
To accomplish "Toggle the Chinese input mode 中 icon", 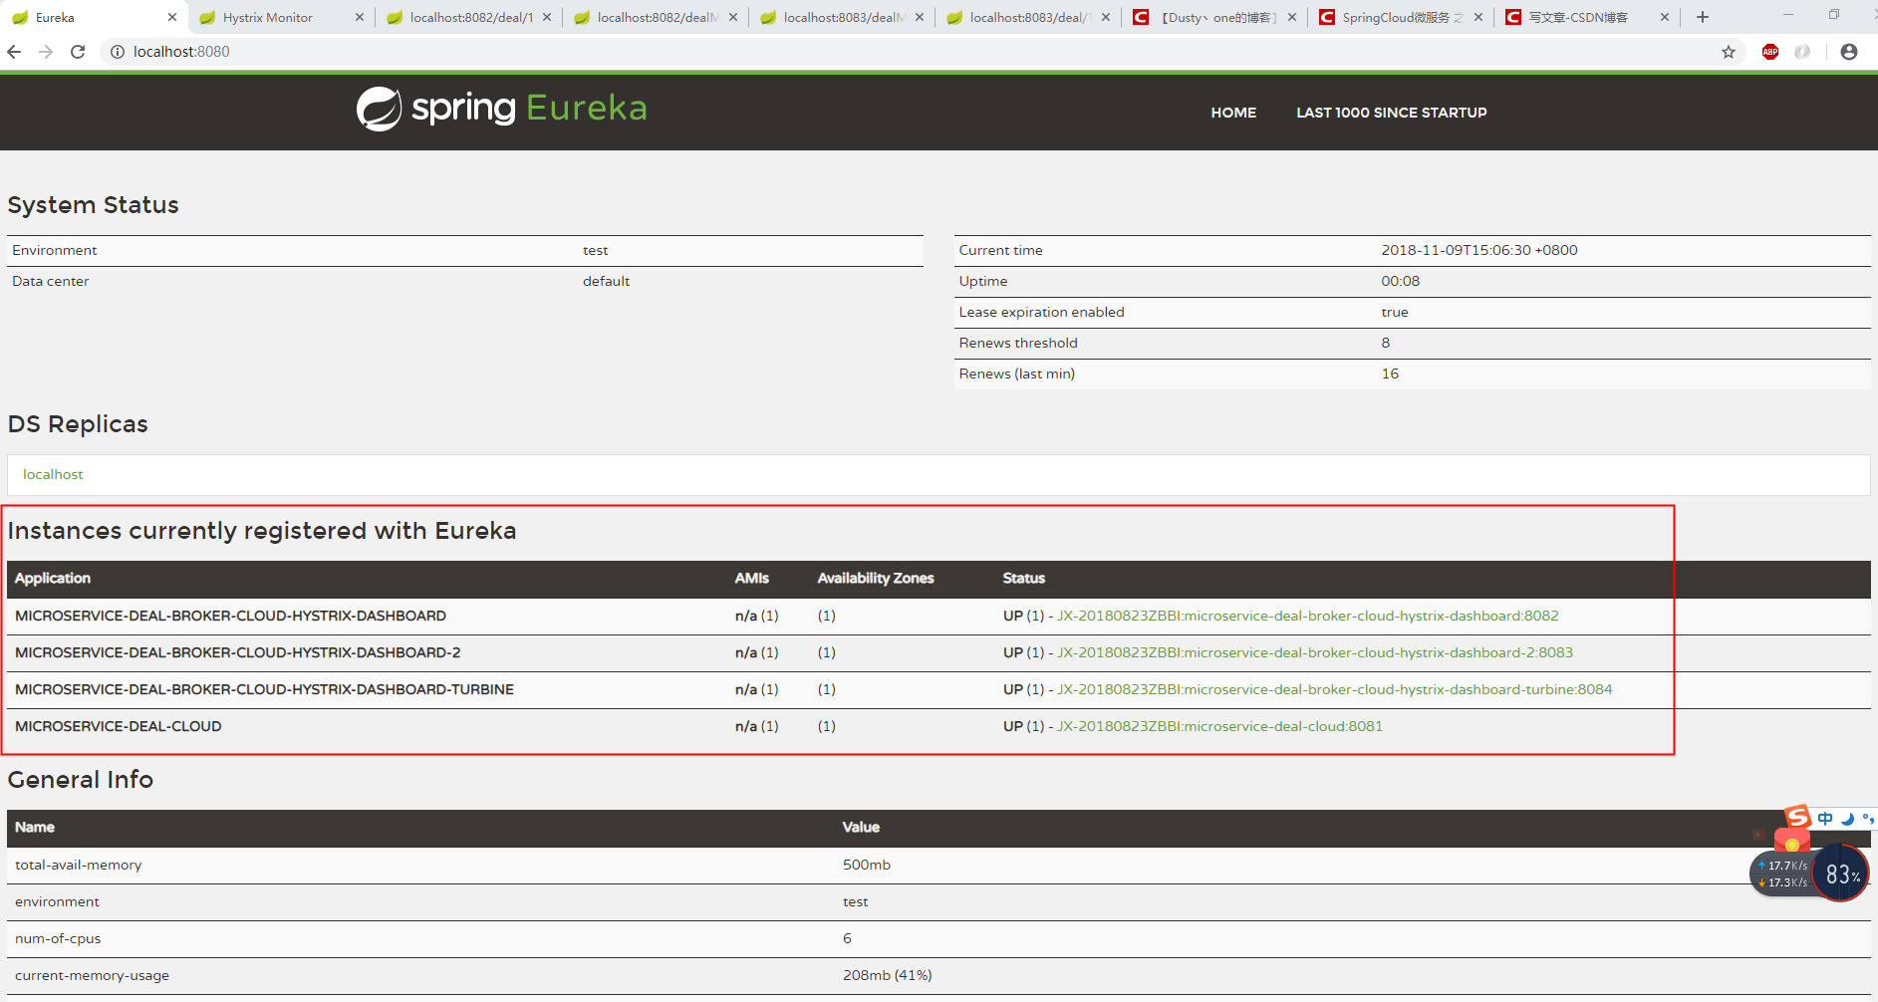I will [1825, 818].
